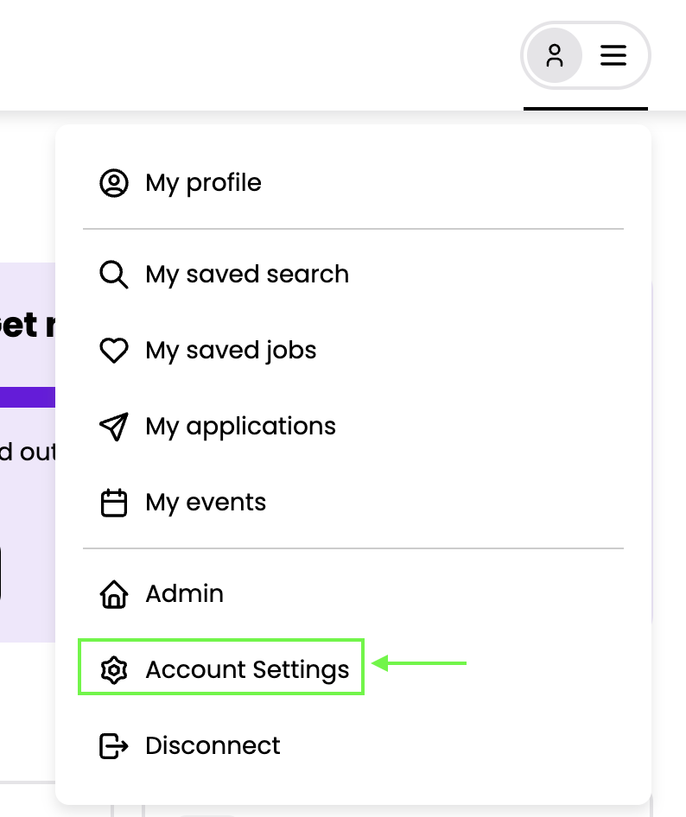This screenshot has height=817, width=686.
Task: Click the person-circle icon beside My profile
Action: pyautogui.click(x=114, y=183)
